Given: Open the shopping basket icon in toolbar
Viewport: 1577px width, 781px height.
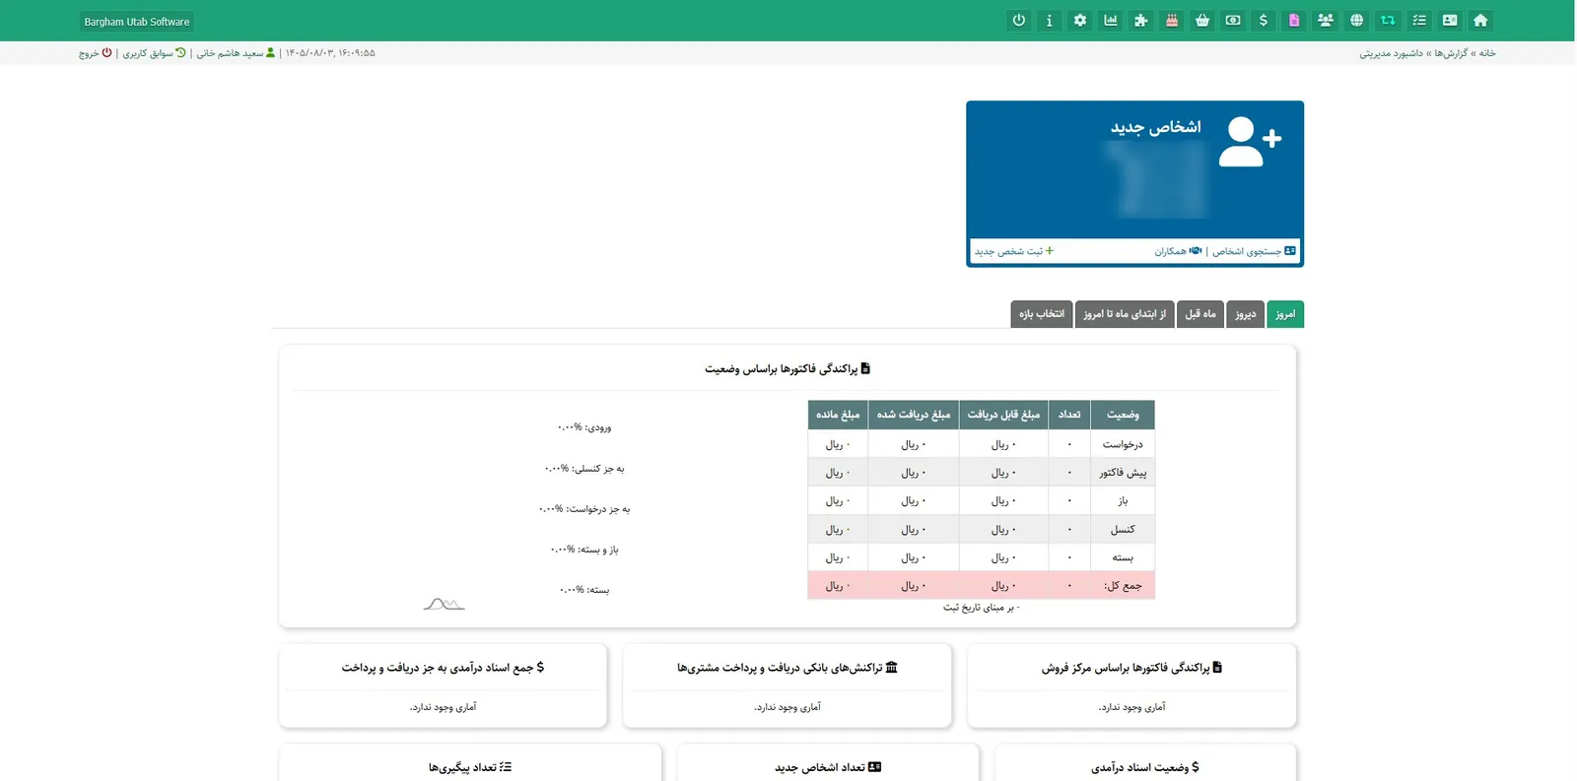Looking at the screenshot, I should [1202, 21].
